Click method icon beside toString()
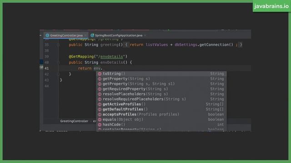Viewport: 291px width, 163px height. coord(100,74)
